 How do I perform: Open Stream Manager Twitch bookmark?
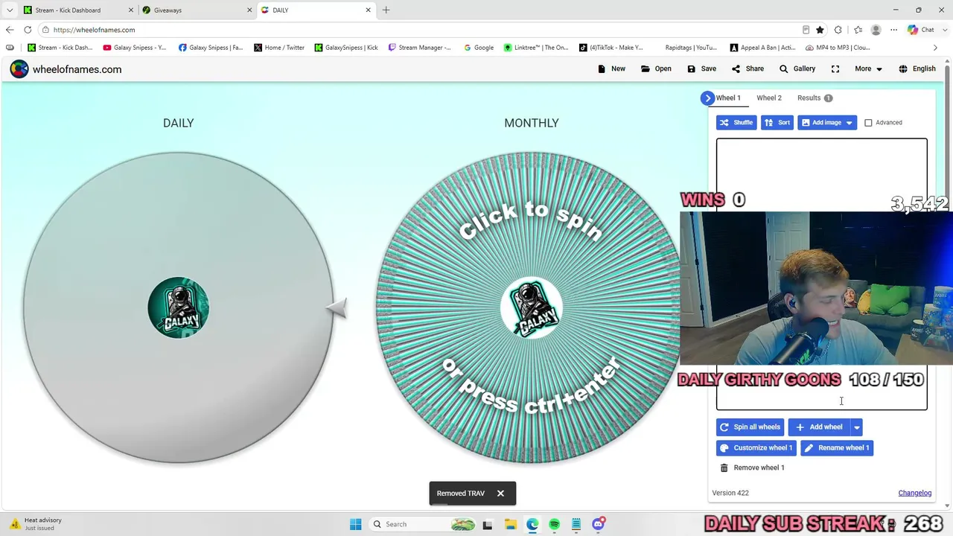pyautogui.click(x=420, y=48)
